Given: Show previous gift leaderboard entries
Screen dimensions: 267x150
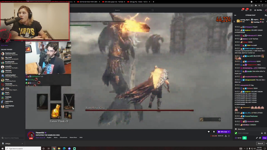Looking at the screenshot, I should (234, 21).
